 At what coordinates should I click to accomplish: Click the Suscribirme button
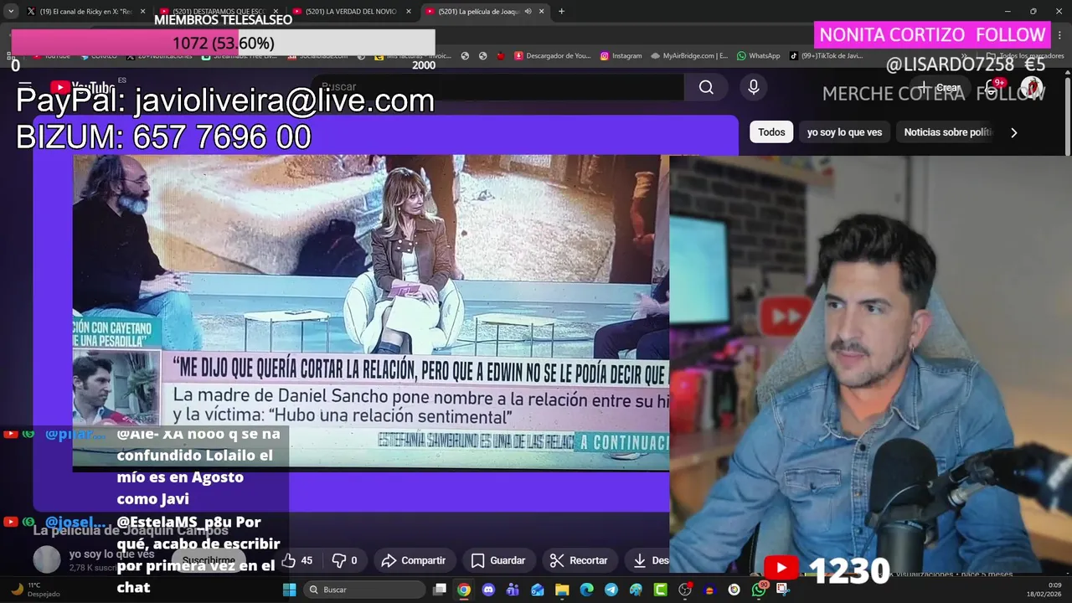click(x=209, y=560)
